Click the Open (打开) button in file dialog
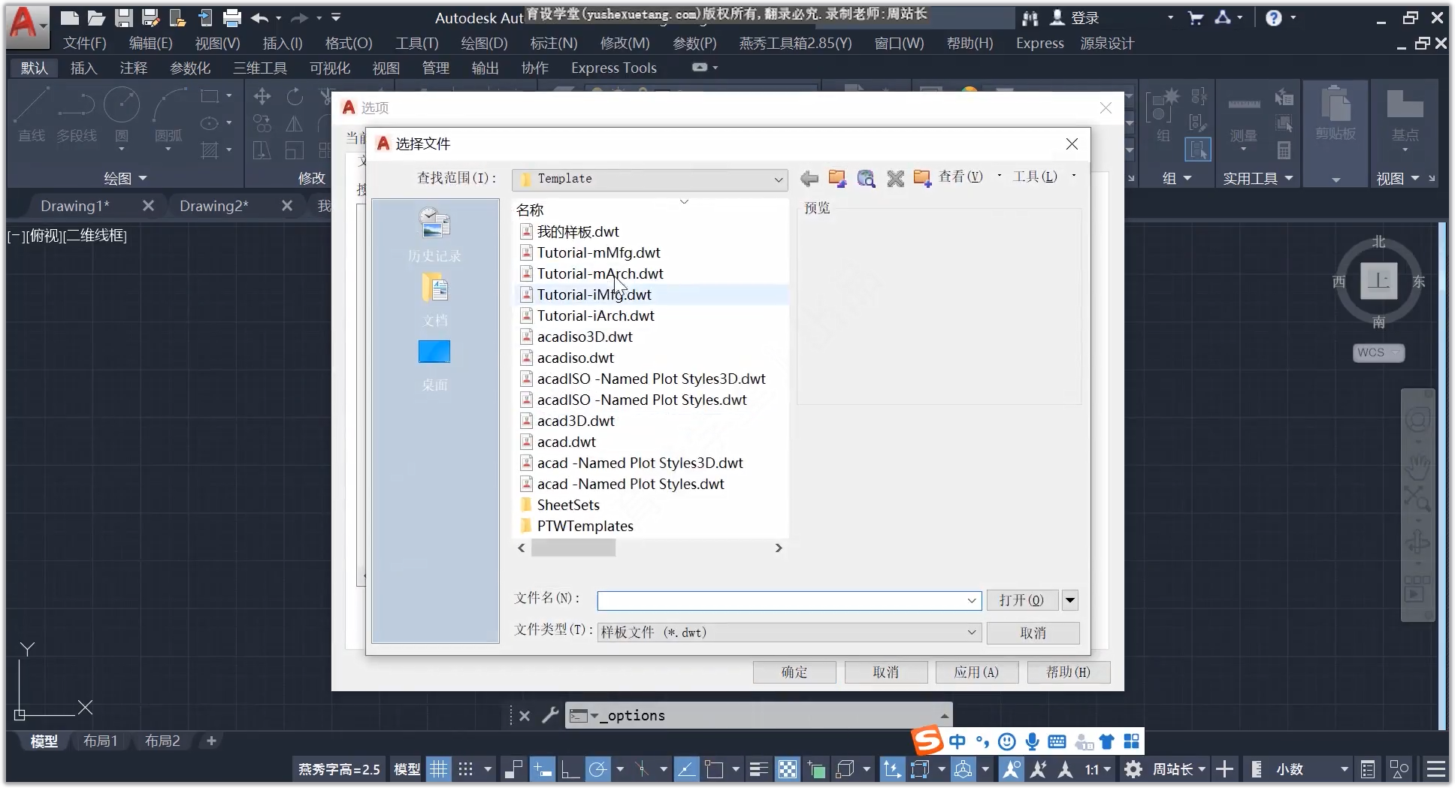The width and height of the screenshot is (1455, 788). 1021,600
